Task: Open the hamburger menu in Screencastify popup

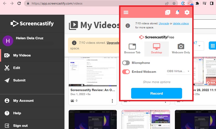Action: [126, 12]
